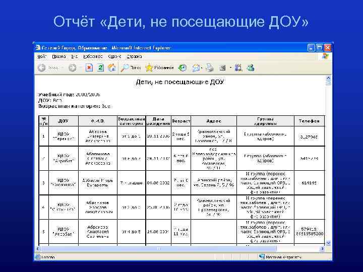Click the Группа здоровья column header
The height and width of the screenshot is (272, 363).
coord(265,121)
